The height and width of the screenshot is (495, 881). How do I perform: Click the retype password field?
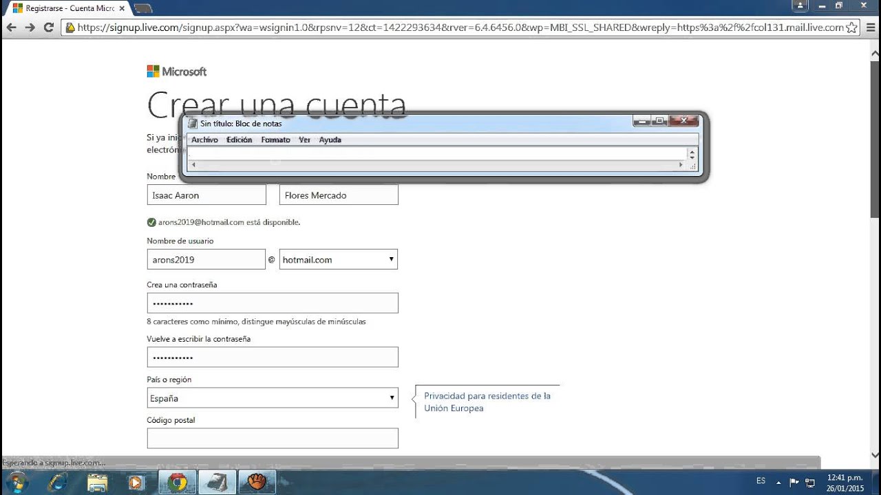(273, 357)
